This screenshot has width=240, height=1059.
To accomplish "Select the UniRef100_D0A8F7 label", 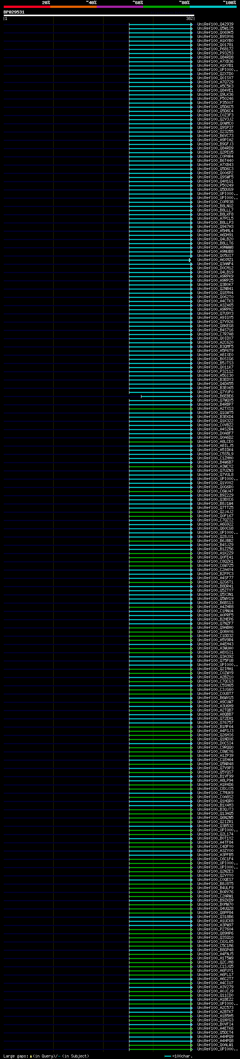I will [215, 433].
